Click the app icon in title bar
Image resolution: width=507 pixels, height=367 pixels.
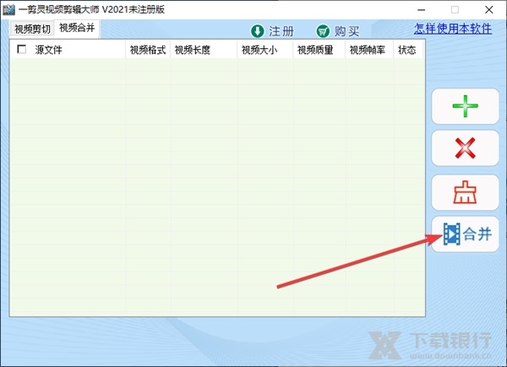click(8, 9)
